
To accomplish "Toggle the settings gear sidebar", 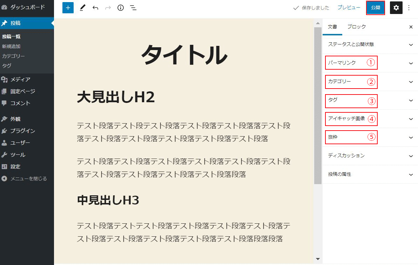I will (x=396, y=8).
